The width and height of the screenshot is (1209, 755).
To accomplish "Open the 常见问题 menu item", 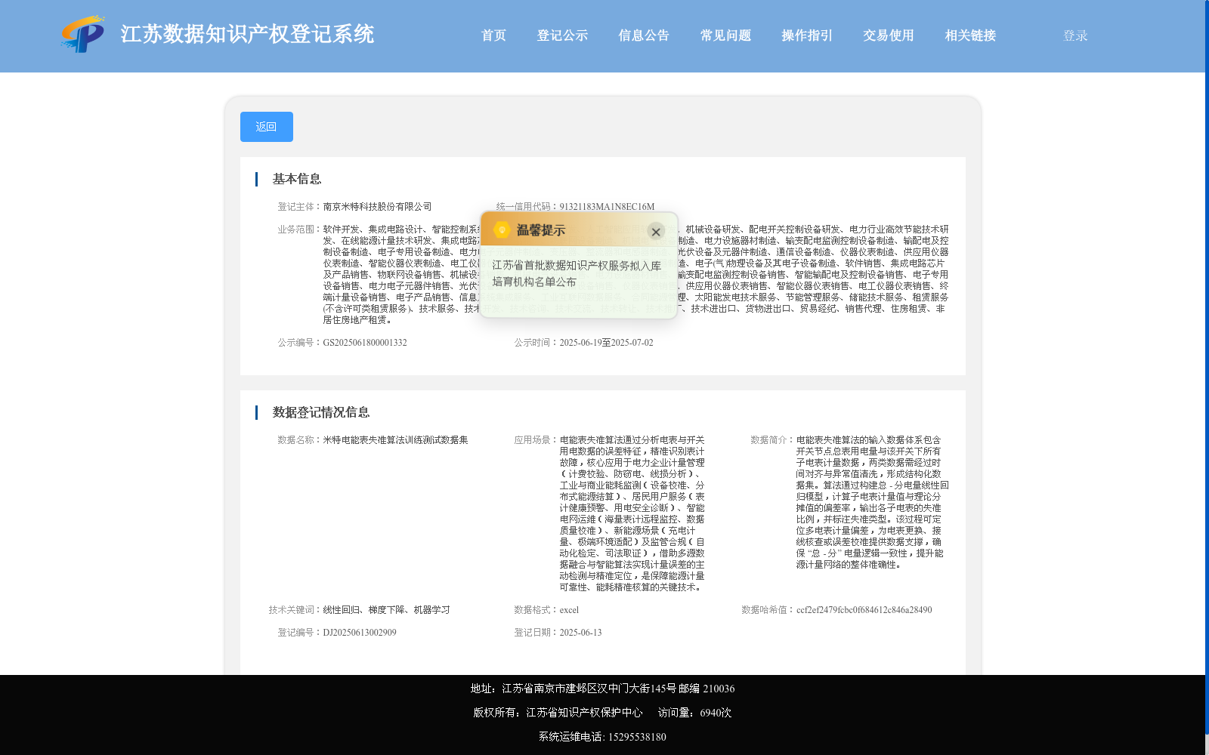I will coord(725,35).
